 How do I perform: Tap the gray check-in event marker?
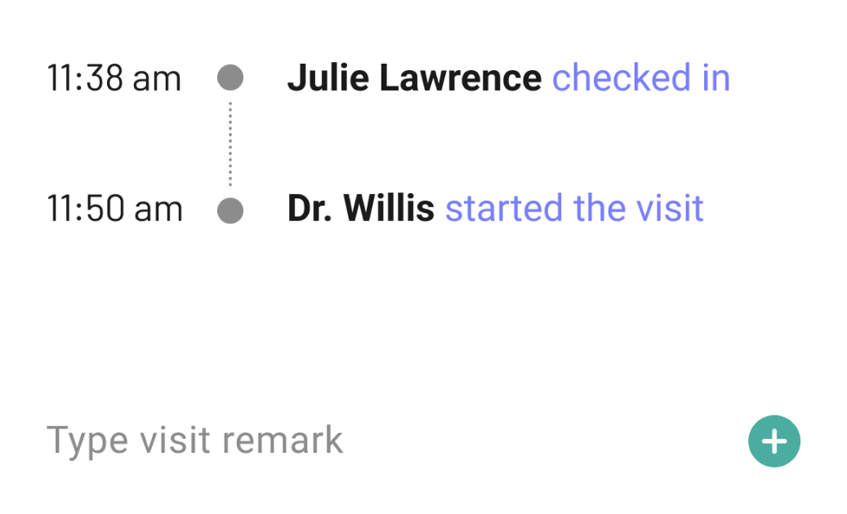point(230,78)
